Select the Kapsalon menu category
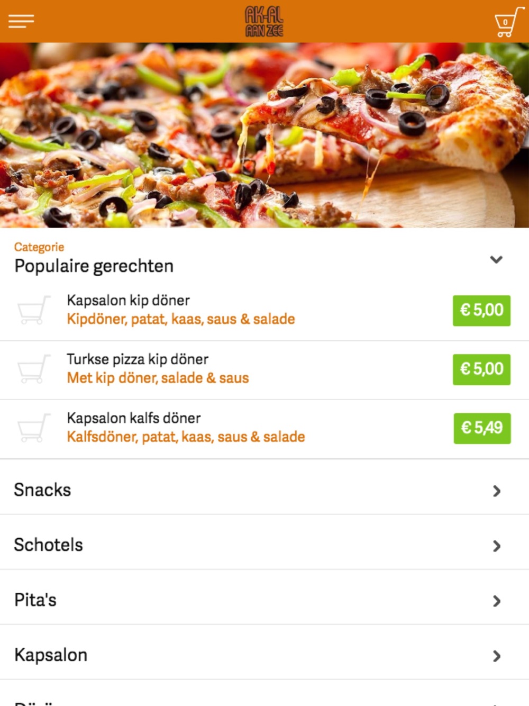This screenshot has width=529, height=706. coord(51,655)
